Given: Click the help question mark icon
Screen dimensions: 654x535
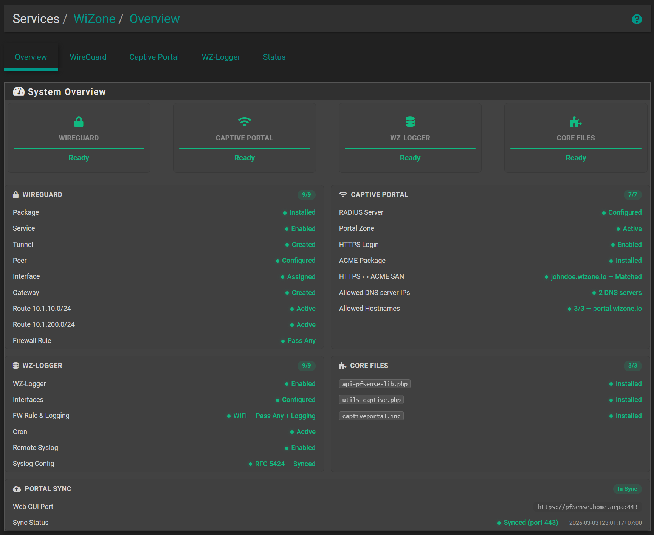Looking at the screenshot, I should tap(637, 19).
